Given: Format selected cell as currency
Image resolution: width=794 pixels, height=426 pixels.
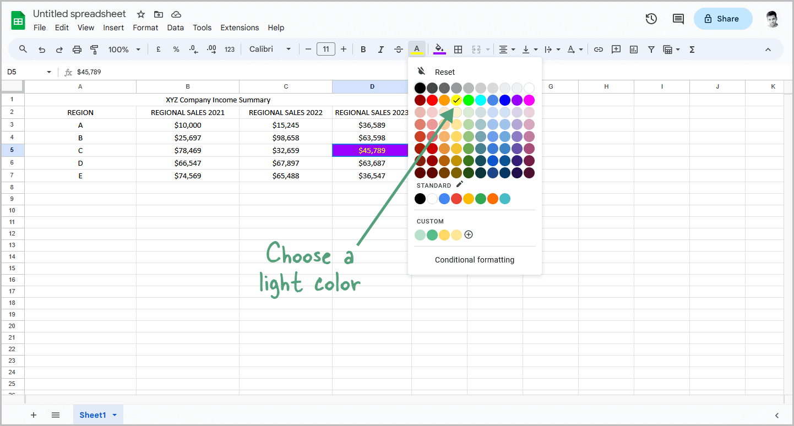Looking at the screenshot, I should [x=158, y=49].
